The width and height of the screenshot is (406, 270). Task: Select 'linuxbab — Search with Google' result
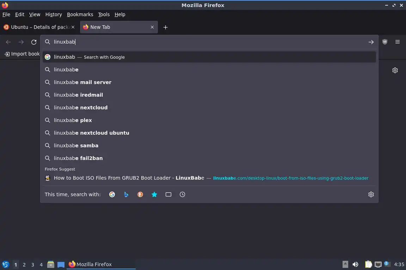tap(209, 57)
